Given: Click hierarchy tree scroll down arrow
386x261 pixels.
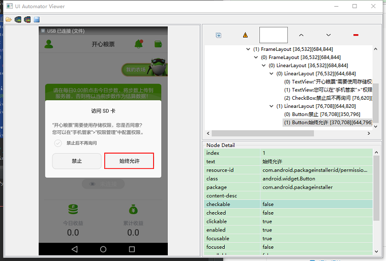Looking at the screenshot, I should 376,127.
